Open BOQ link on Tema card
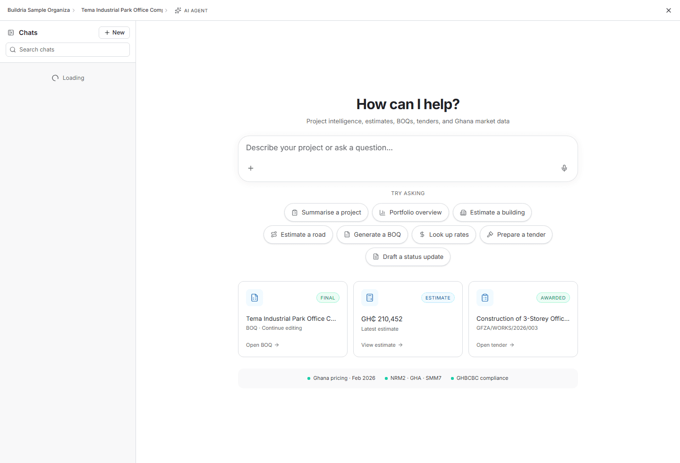This screenshot has height=463, width=680. coord(263,345)
